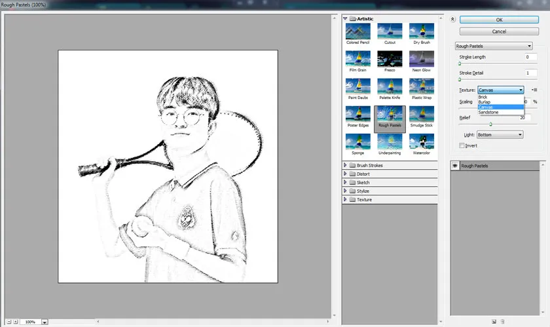This screenshot has width=550, height=327.
Task: Apply the Watercolor filter thumbnail
Action: [421, 142]
